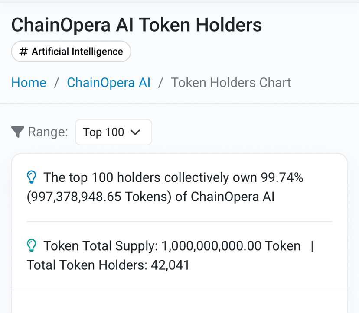Image resolution: width=359 pixels, height=313 pixels.
Task: Click the chevron arrow in the Top 100 selector
Action: [x=135, y=132]
